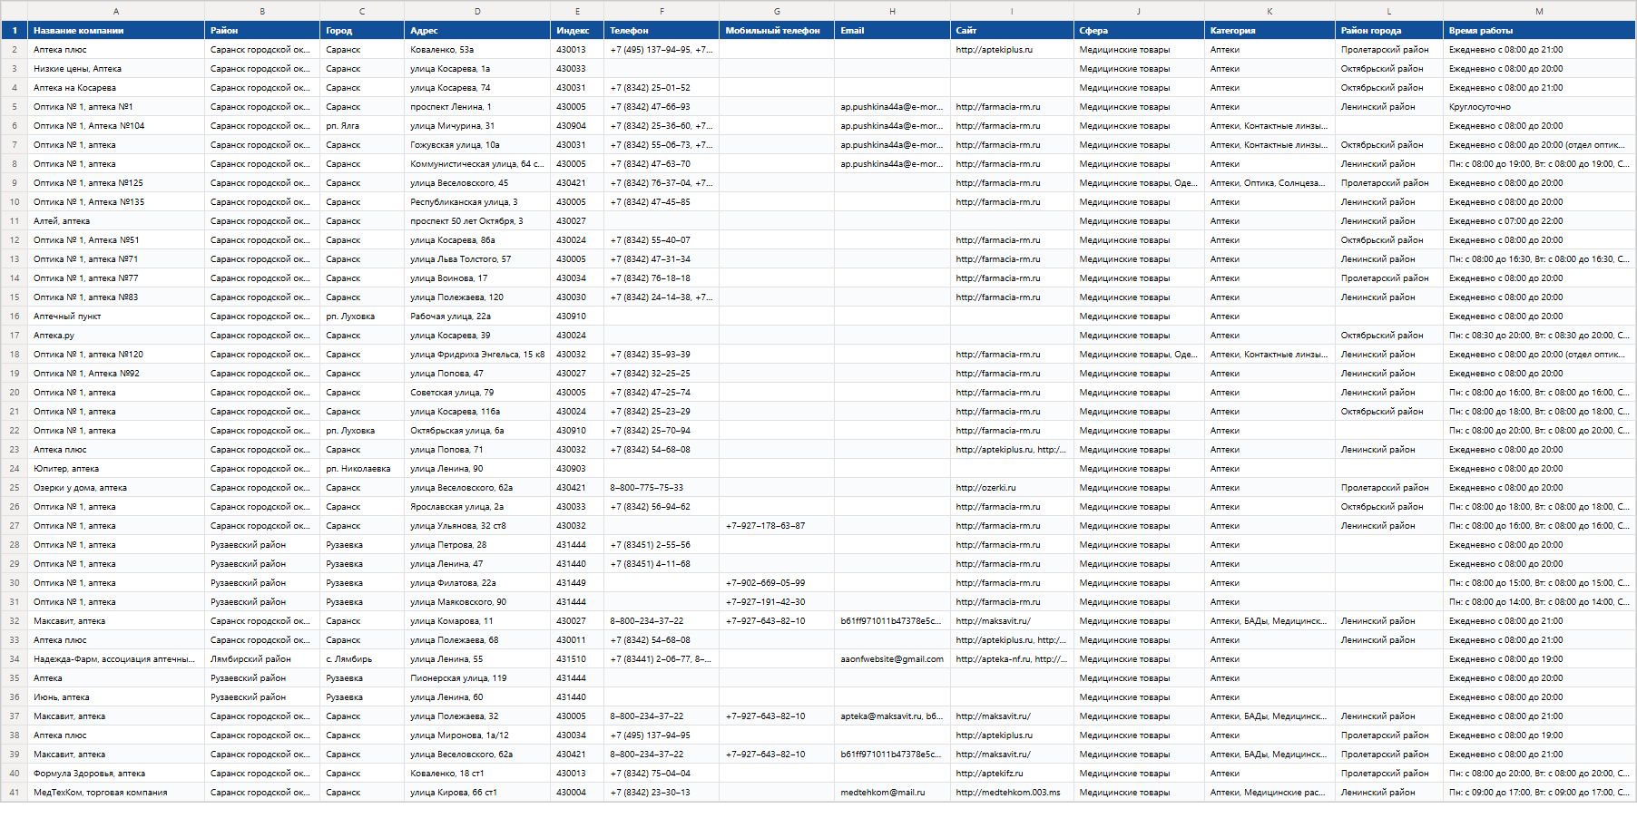
Task: Click mobile number "+7-927-178-63-87" cell
Action: point(777,525)
